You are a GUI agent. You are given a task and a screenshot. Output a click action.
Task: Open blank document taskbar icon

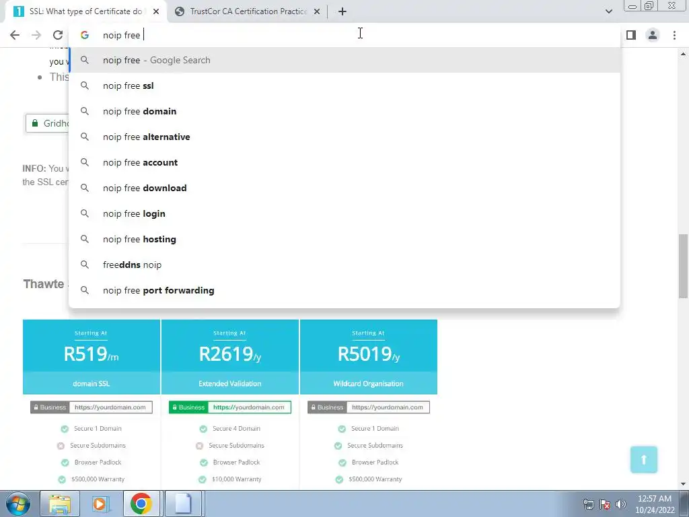coord(183,504)
